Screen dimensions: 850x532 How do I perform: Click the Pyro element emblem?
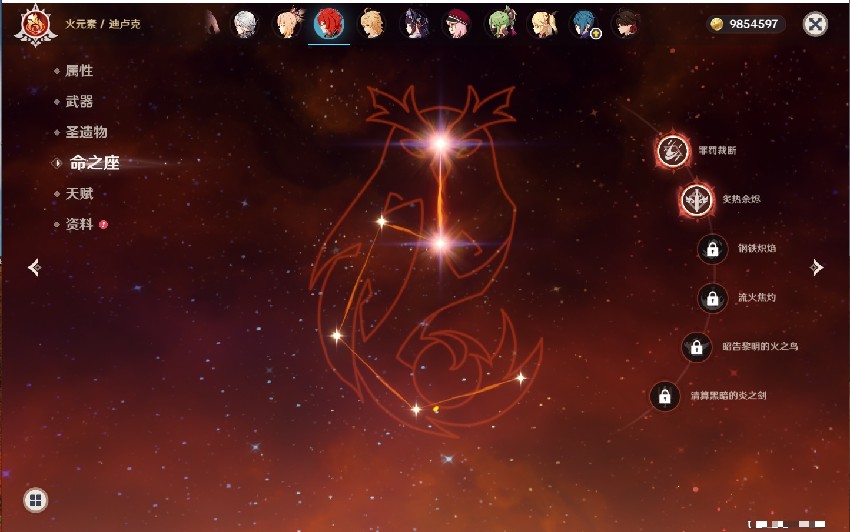tap(35, 25)
